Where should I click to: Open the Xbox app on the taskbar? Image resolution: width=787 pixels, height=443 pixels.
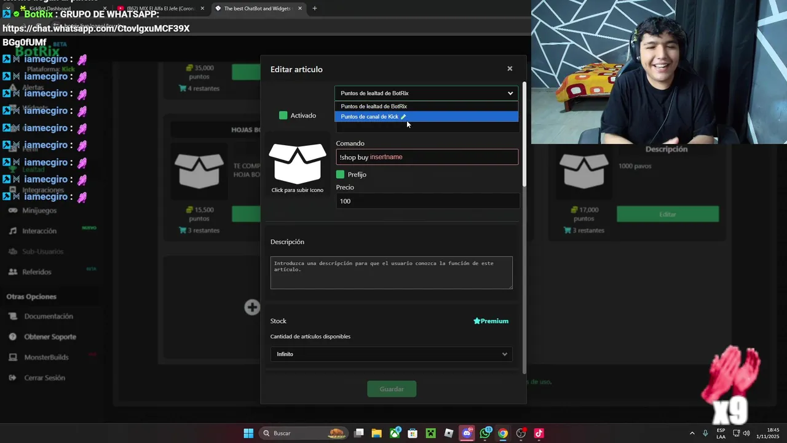click(395, 433)
